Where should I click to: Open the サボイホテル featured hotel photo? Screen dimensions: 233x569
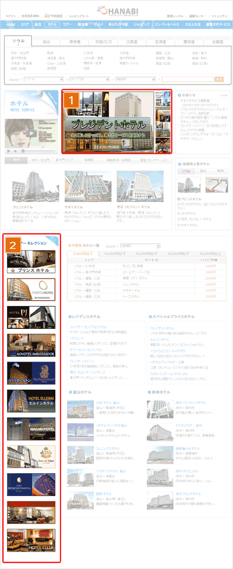point(87,186)
